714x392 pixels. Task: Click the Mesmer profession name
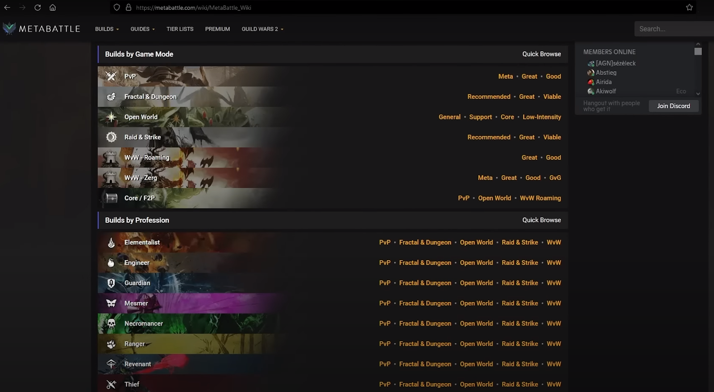[136, 303]
